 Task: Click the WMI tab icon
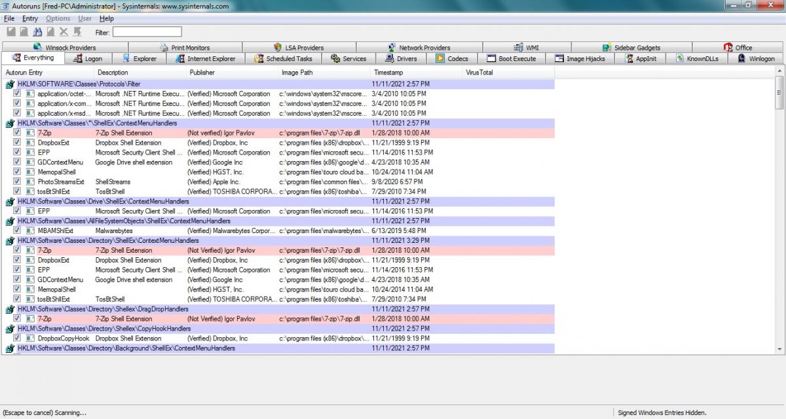point(519,47)
